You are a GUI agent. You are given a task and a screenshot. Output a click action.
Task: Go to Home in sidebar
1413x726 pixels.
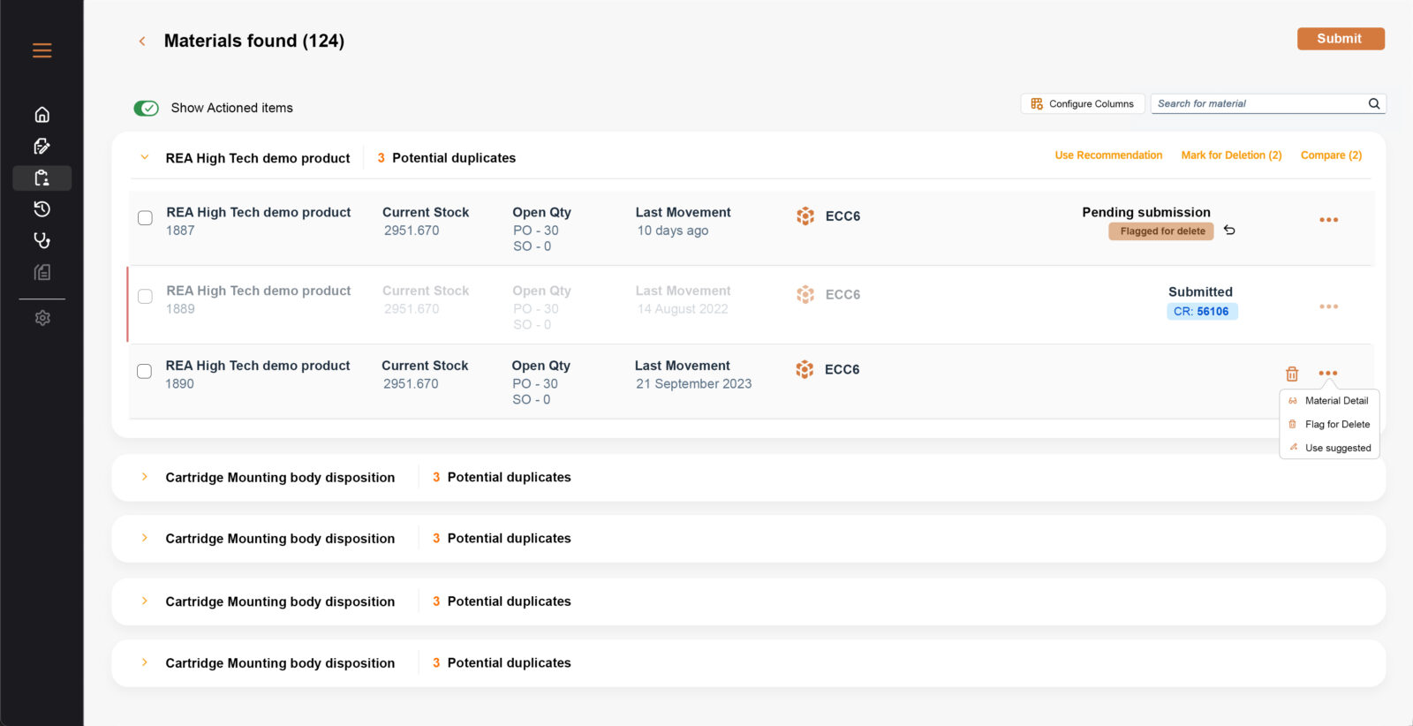point(42,115)
